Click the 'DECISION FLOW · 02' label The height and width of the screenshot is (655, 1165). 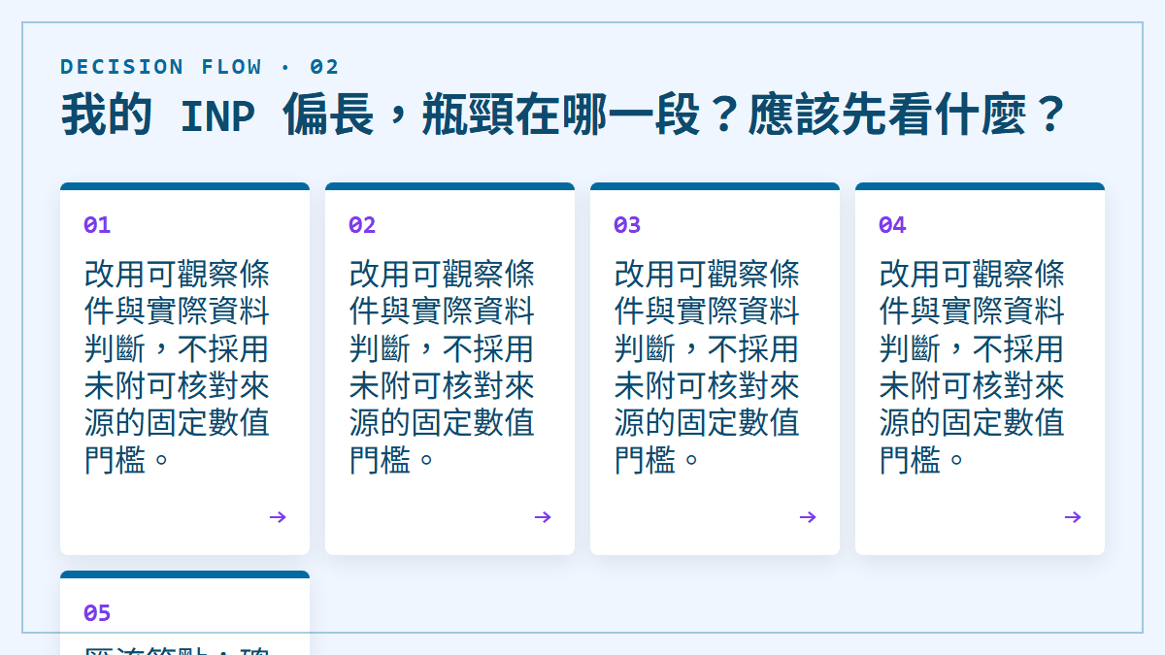coord(200,67)
